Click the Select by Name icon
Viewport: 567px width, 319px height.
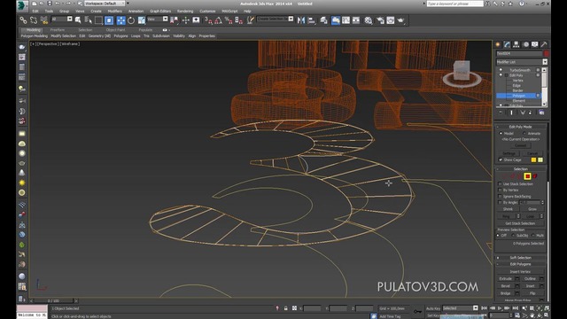pos(89,20)
